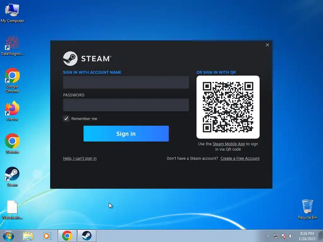Image resolution: width=323 pixels, height=242 pixels.
Task: Open the DataWagon desktop shortcut
Action: pos(12,46)
